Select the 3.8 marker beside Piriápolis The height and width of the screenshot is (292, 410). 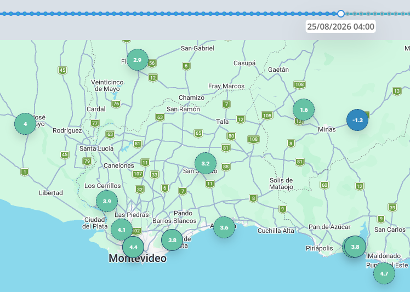pyautogui.click(x=355, y=247)
